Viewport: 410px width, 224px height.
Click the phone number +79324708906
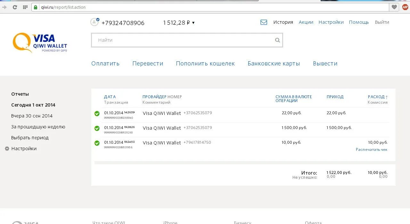[123, 23]
